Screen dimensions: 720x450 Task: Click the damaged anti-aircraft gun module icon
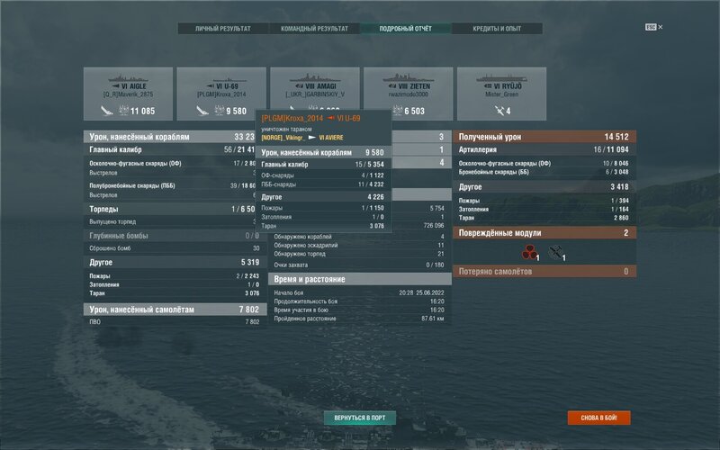coord(555,252)
